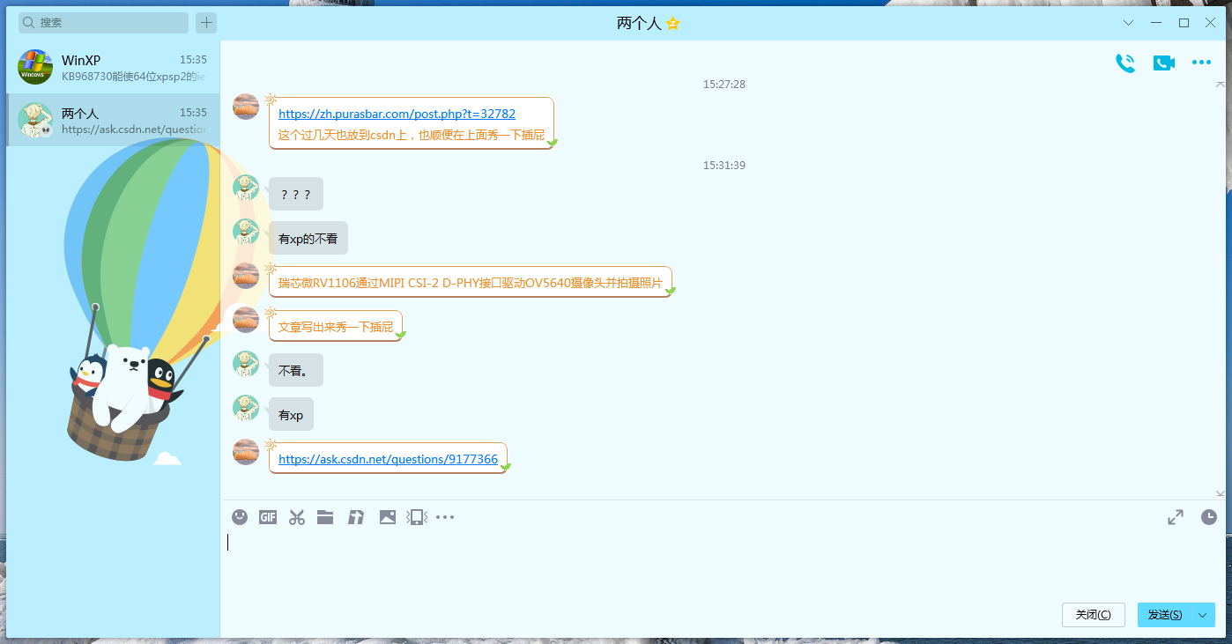The image size is (1232, 644).
Task: Switch to the WinXP conversation
Action: 113,67
